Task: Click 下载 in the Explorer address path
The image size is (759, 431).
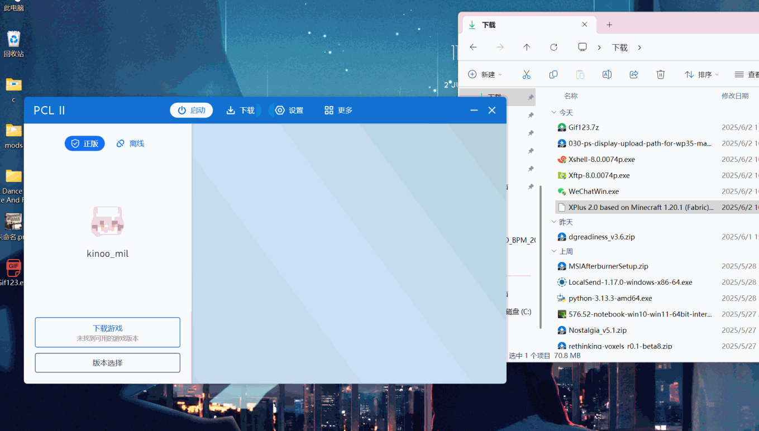Action: click(619, 47)
